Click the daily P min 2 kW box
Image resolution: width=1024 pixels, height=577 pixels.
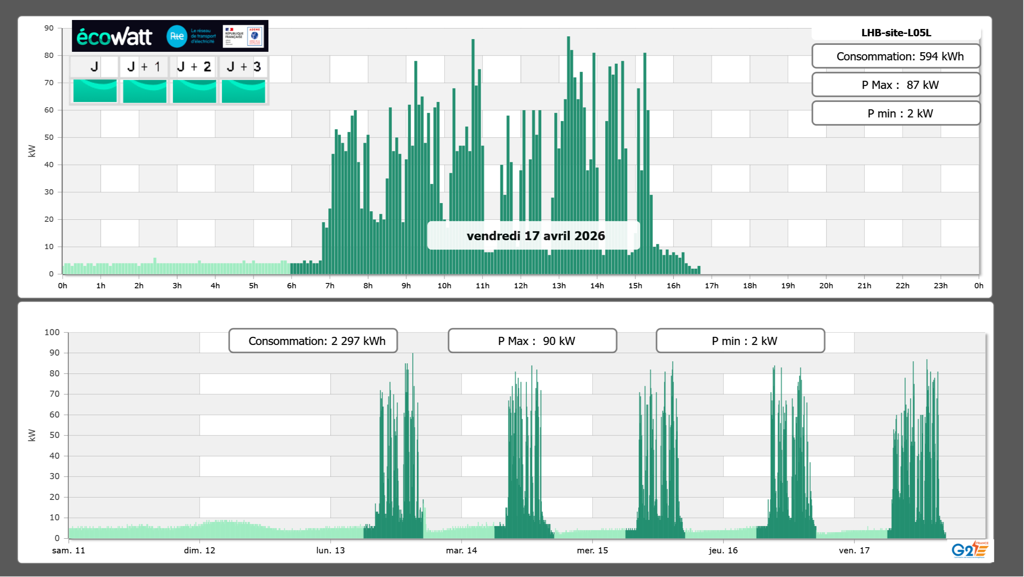coord(896,113)
